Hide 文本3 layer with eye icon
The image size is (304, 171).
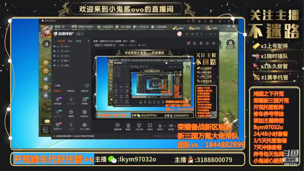[x=54, y=46]
